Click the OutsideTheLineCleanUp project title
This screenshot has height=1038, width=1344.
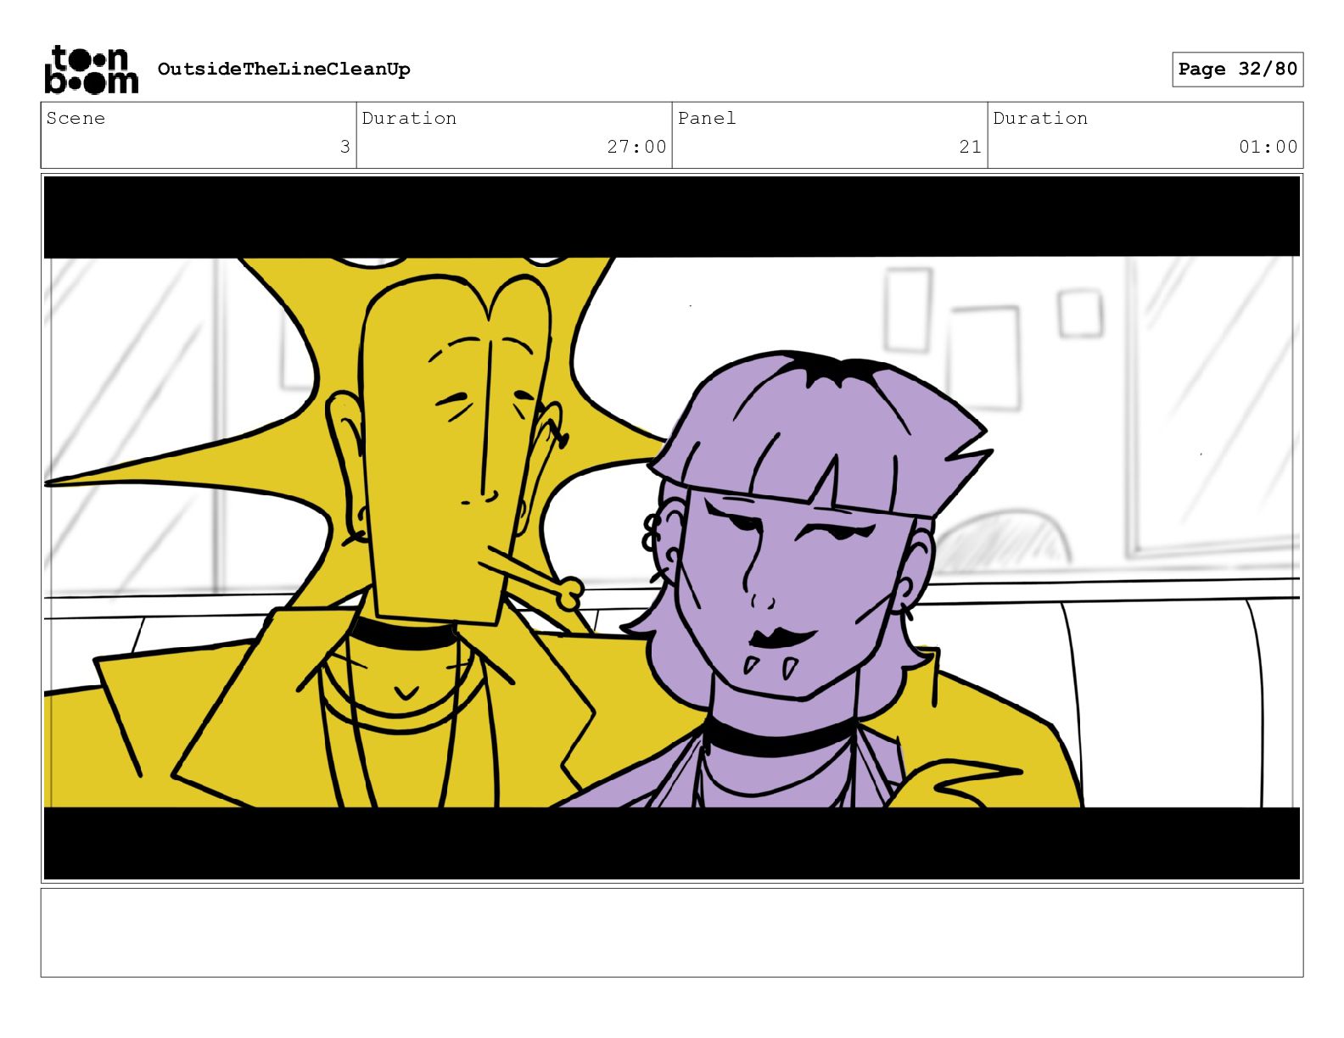tap(283, 69)
